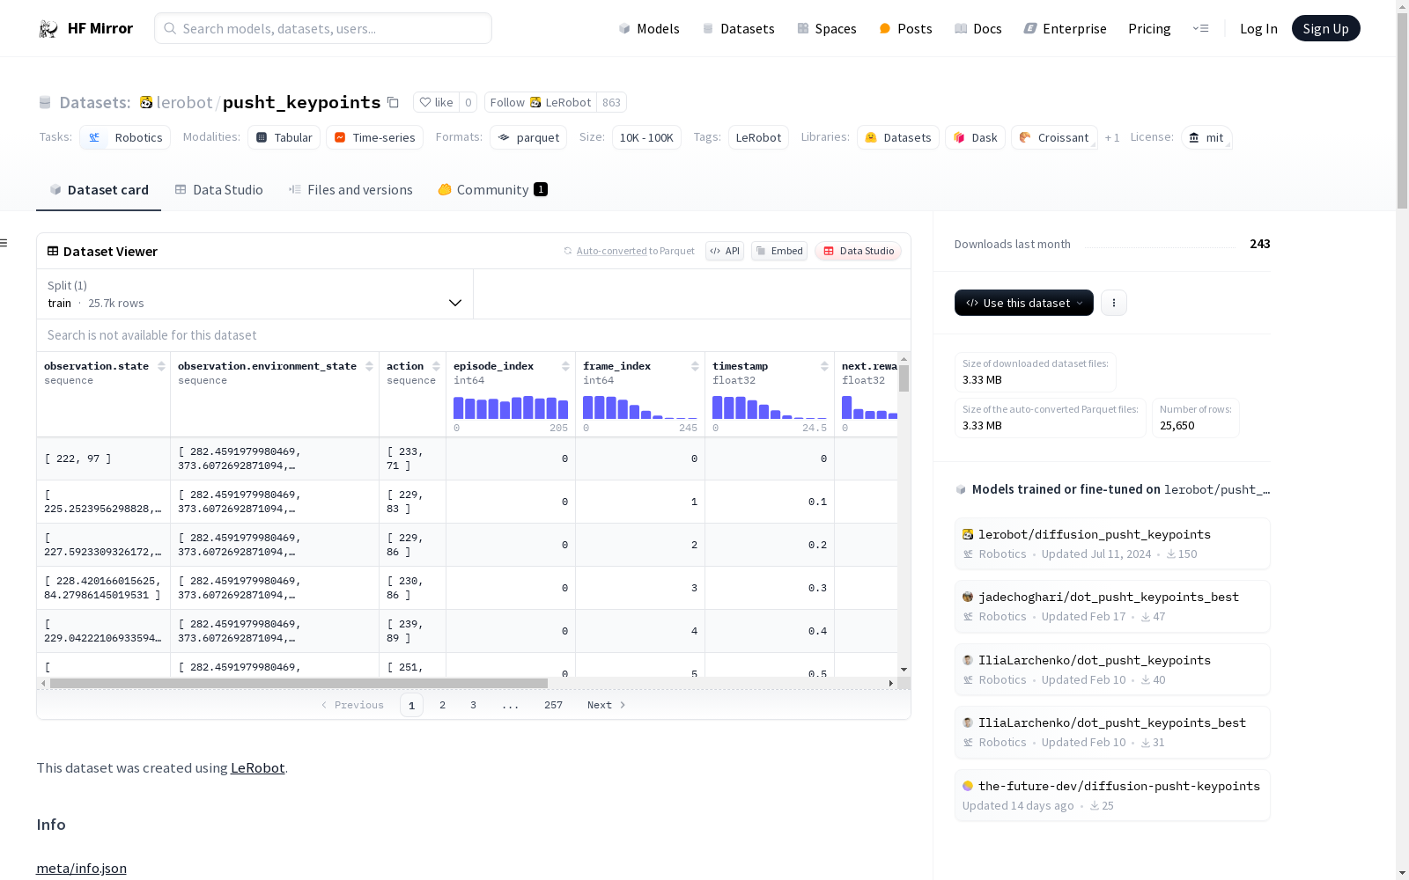Open the left sidebar table-of-contents icon
Screen dimensions: 1409x880
(4, 243)
